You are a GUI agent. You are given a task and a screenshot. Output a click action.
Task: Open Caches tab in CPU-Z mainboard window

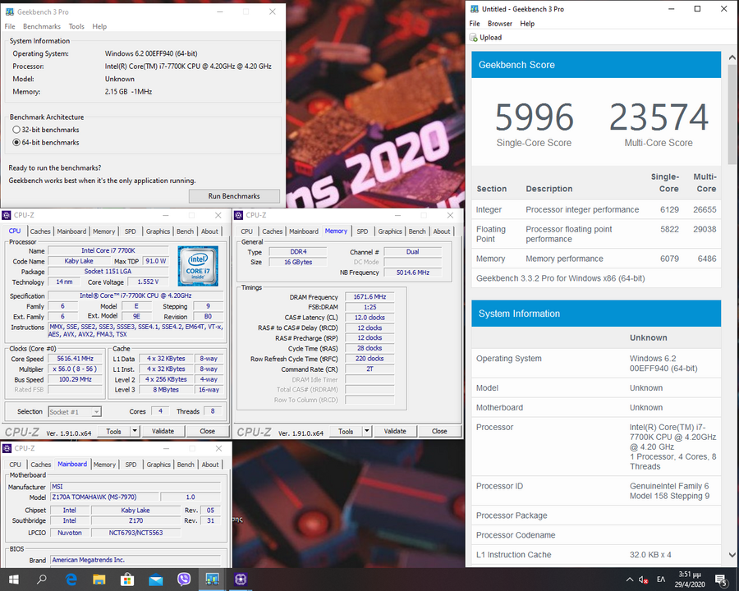[x=40, y=465]
